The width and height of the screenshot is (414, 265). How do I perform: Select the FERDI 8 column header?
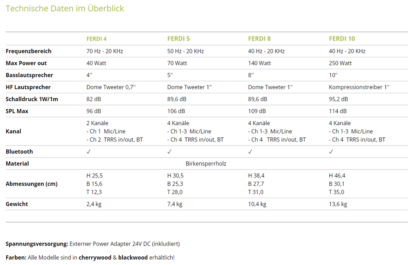point(259,39)
